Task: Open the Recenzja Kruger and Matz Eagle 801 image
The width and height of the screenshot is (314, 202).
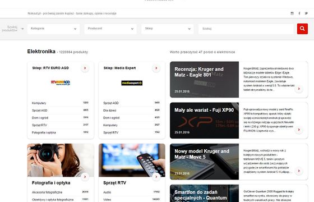Action: [204, 80]
